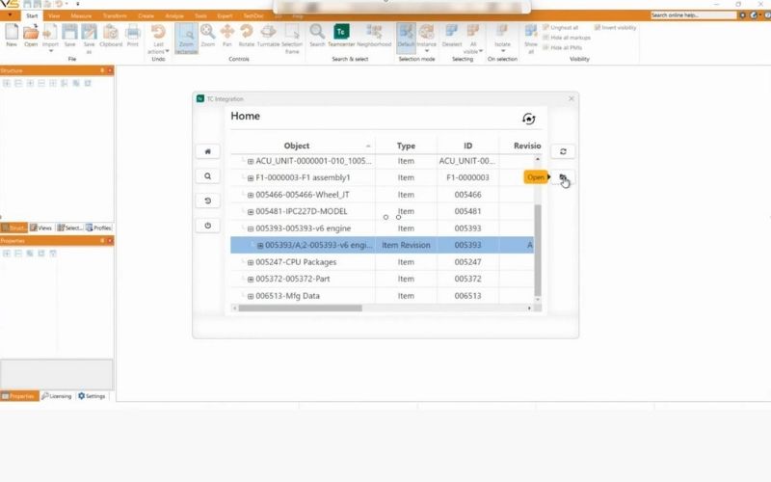Sort table by Object column header

(x=297, y=146)
